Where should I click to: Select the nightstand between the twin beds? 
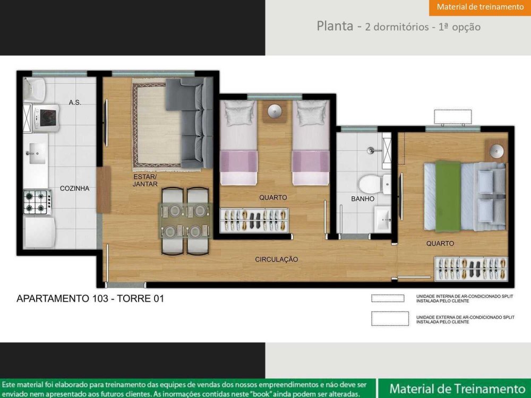click(x=275, y=111)
